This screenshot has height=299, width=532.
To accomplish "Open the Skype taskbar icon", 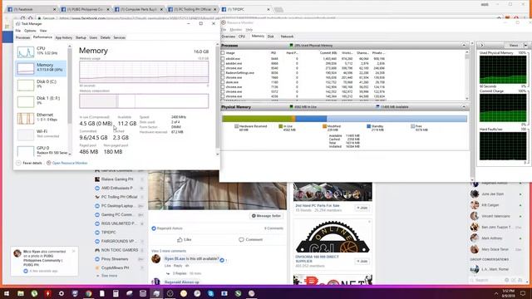I will (210, 293).
